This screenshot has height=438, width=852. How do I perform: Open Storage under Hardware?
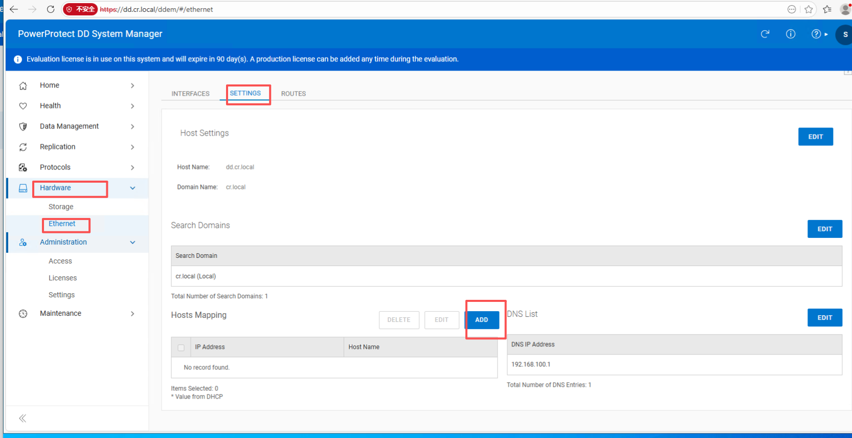(x=61, y=207)
